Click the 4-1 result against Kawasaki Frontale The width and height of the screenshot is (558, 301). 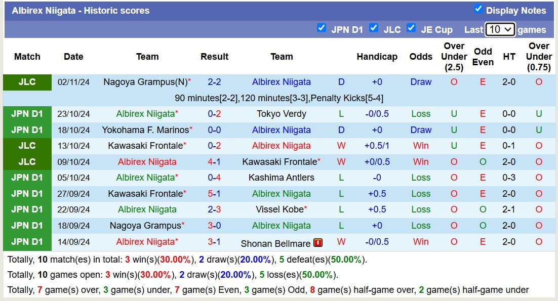coord(214,162)
